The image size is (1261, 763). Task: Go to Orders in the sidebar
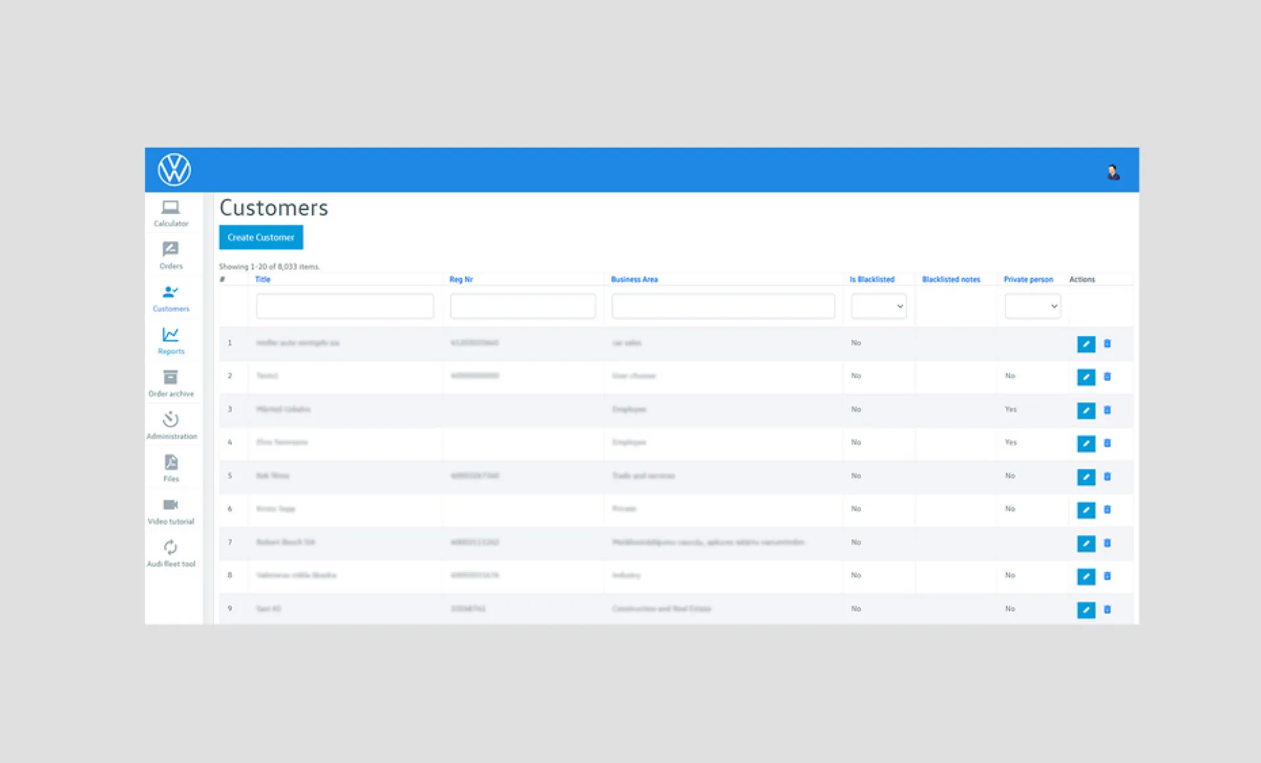(x=171, y=256)
